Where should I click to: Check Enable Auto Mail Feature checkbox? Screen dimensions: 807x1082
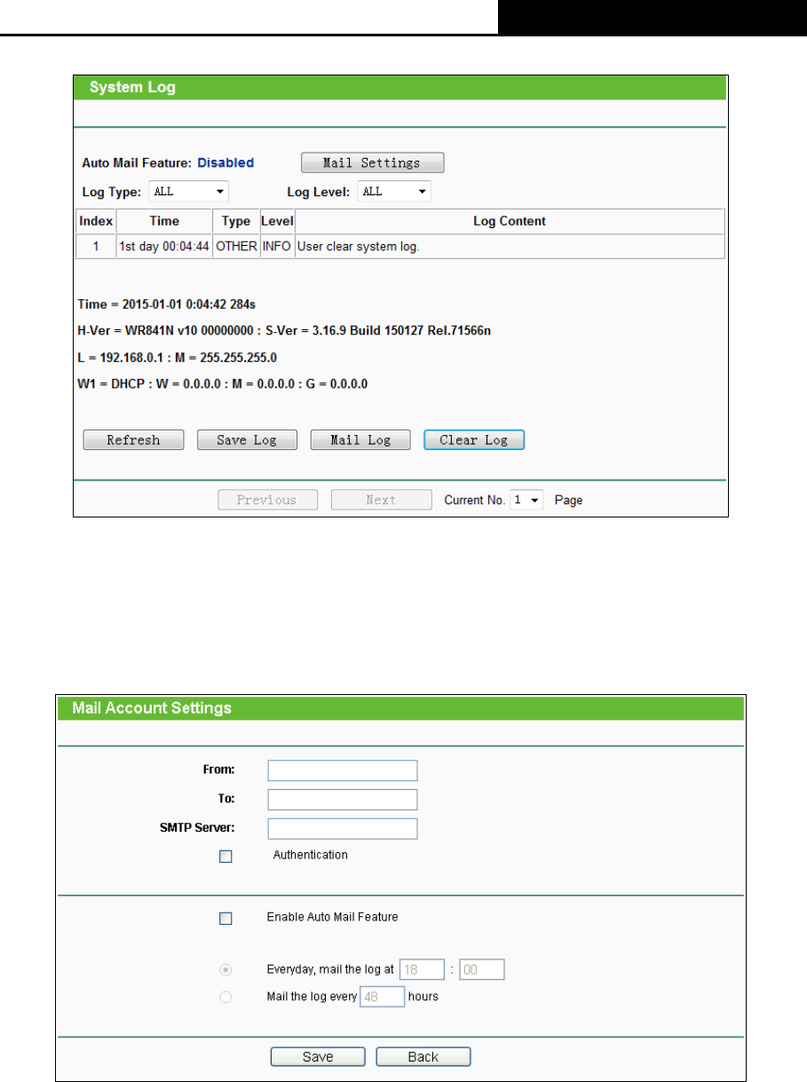coord(225,919)
